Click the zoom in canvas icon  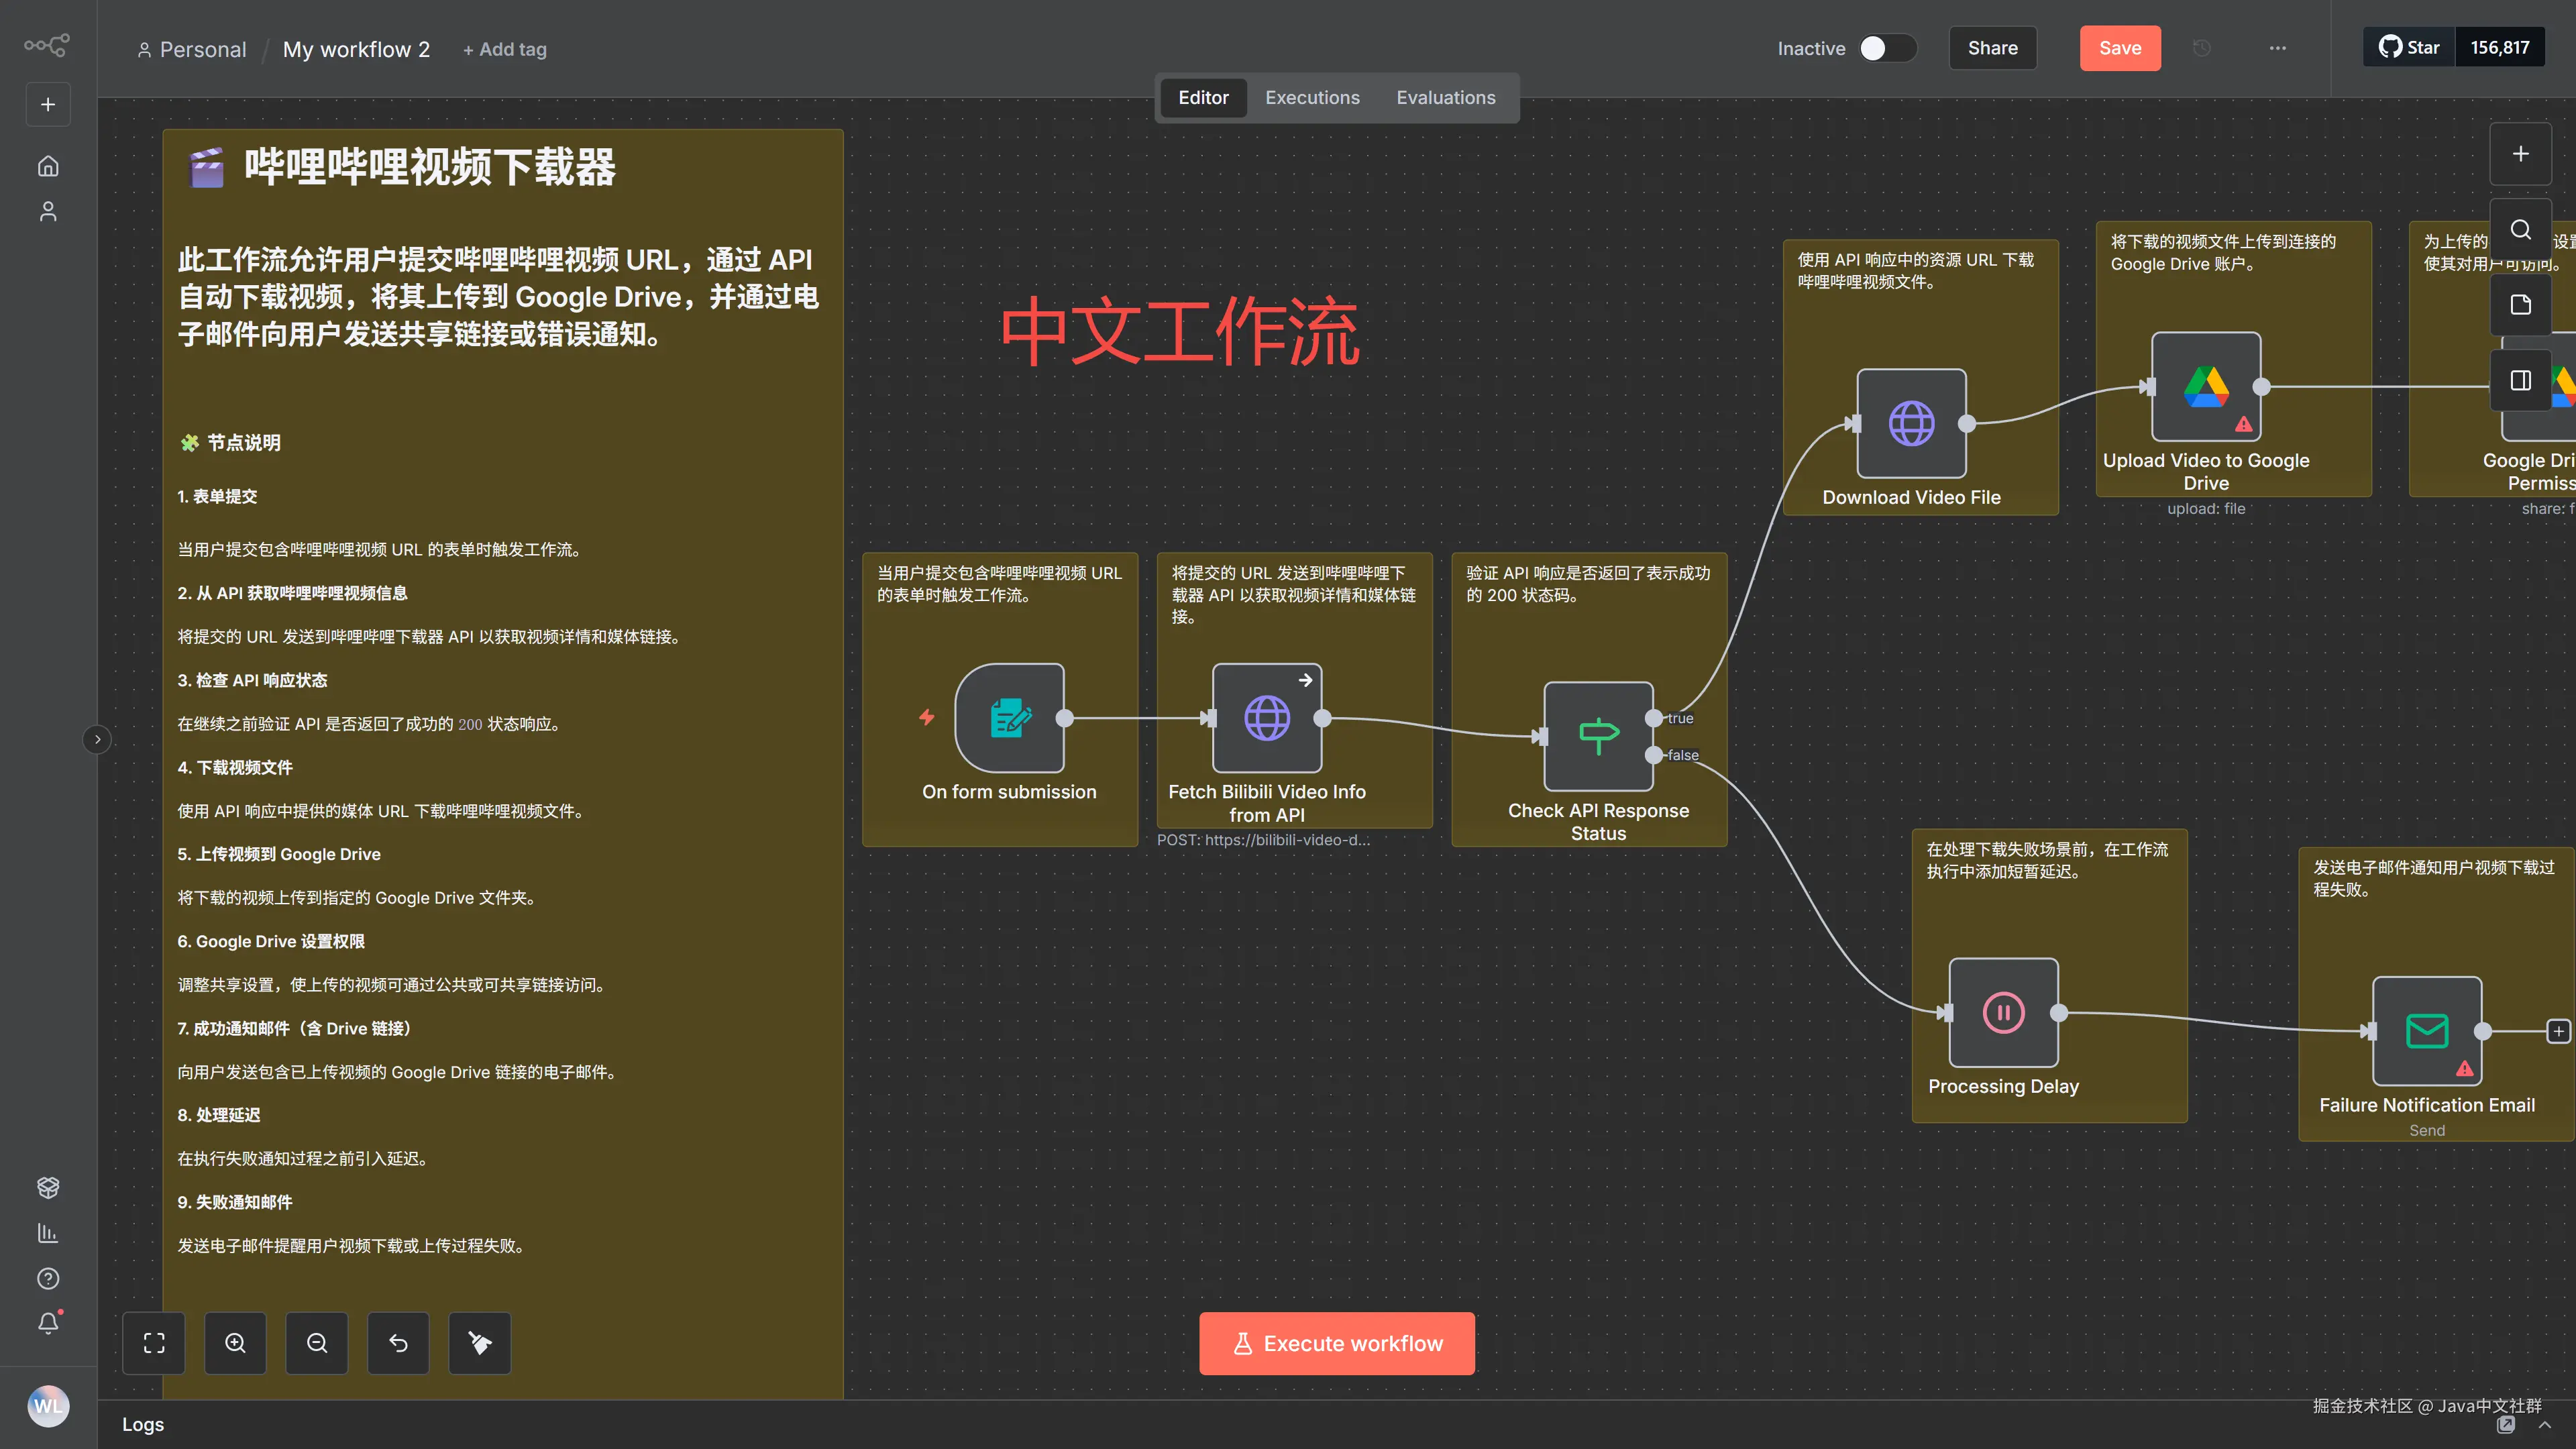pos(235,1343)
